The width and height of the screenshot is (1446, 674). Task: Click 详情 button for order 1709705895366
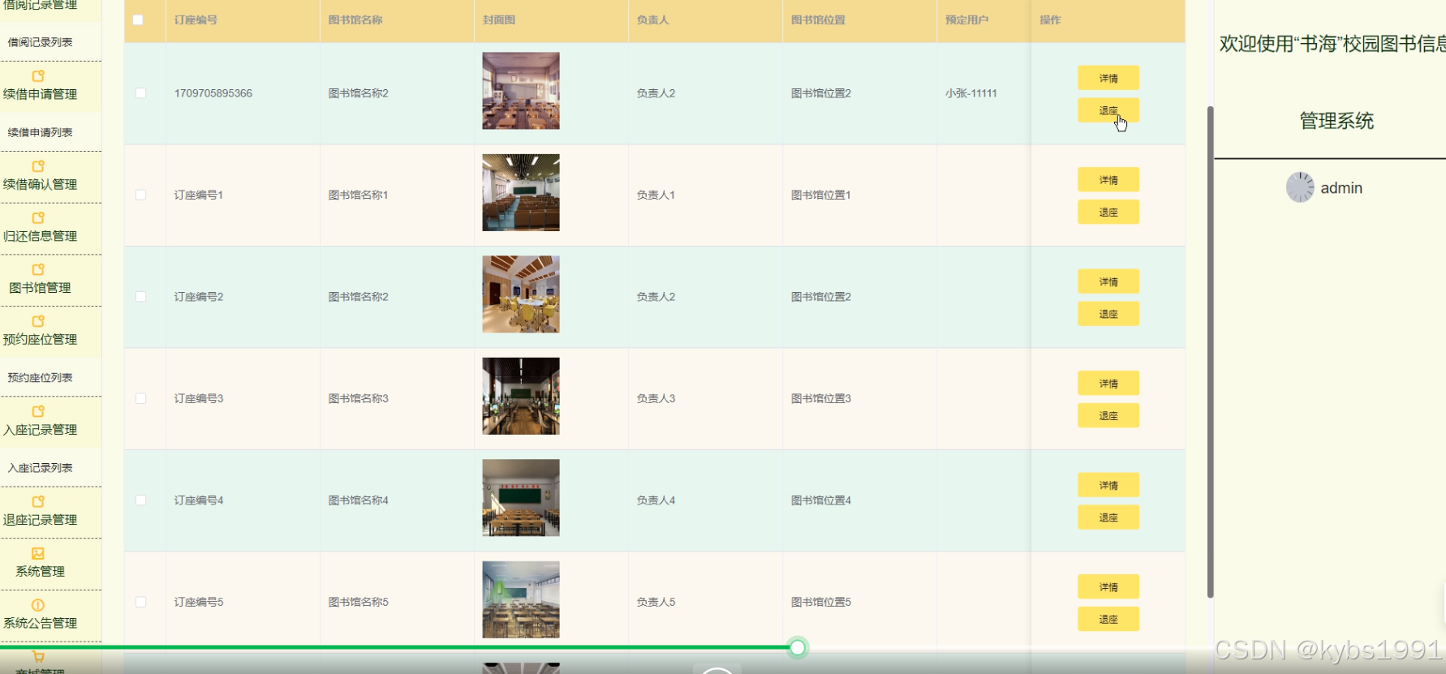pyautogui.click(x=1108, y=78)
